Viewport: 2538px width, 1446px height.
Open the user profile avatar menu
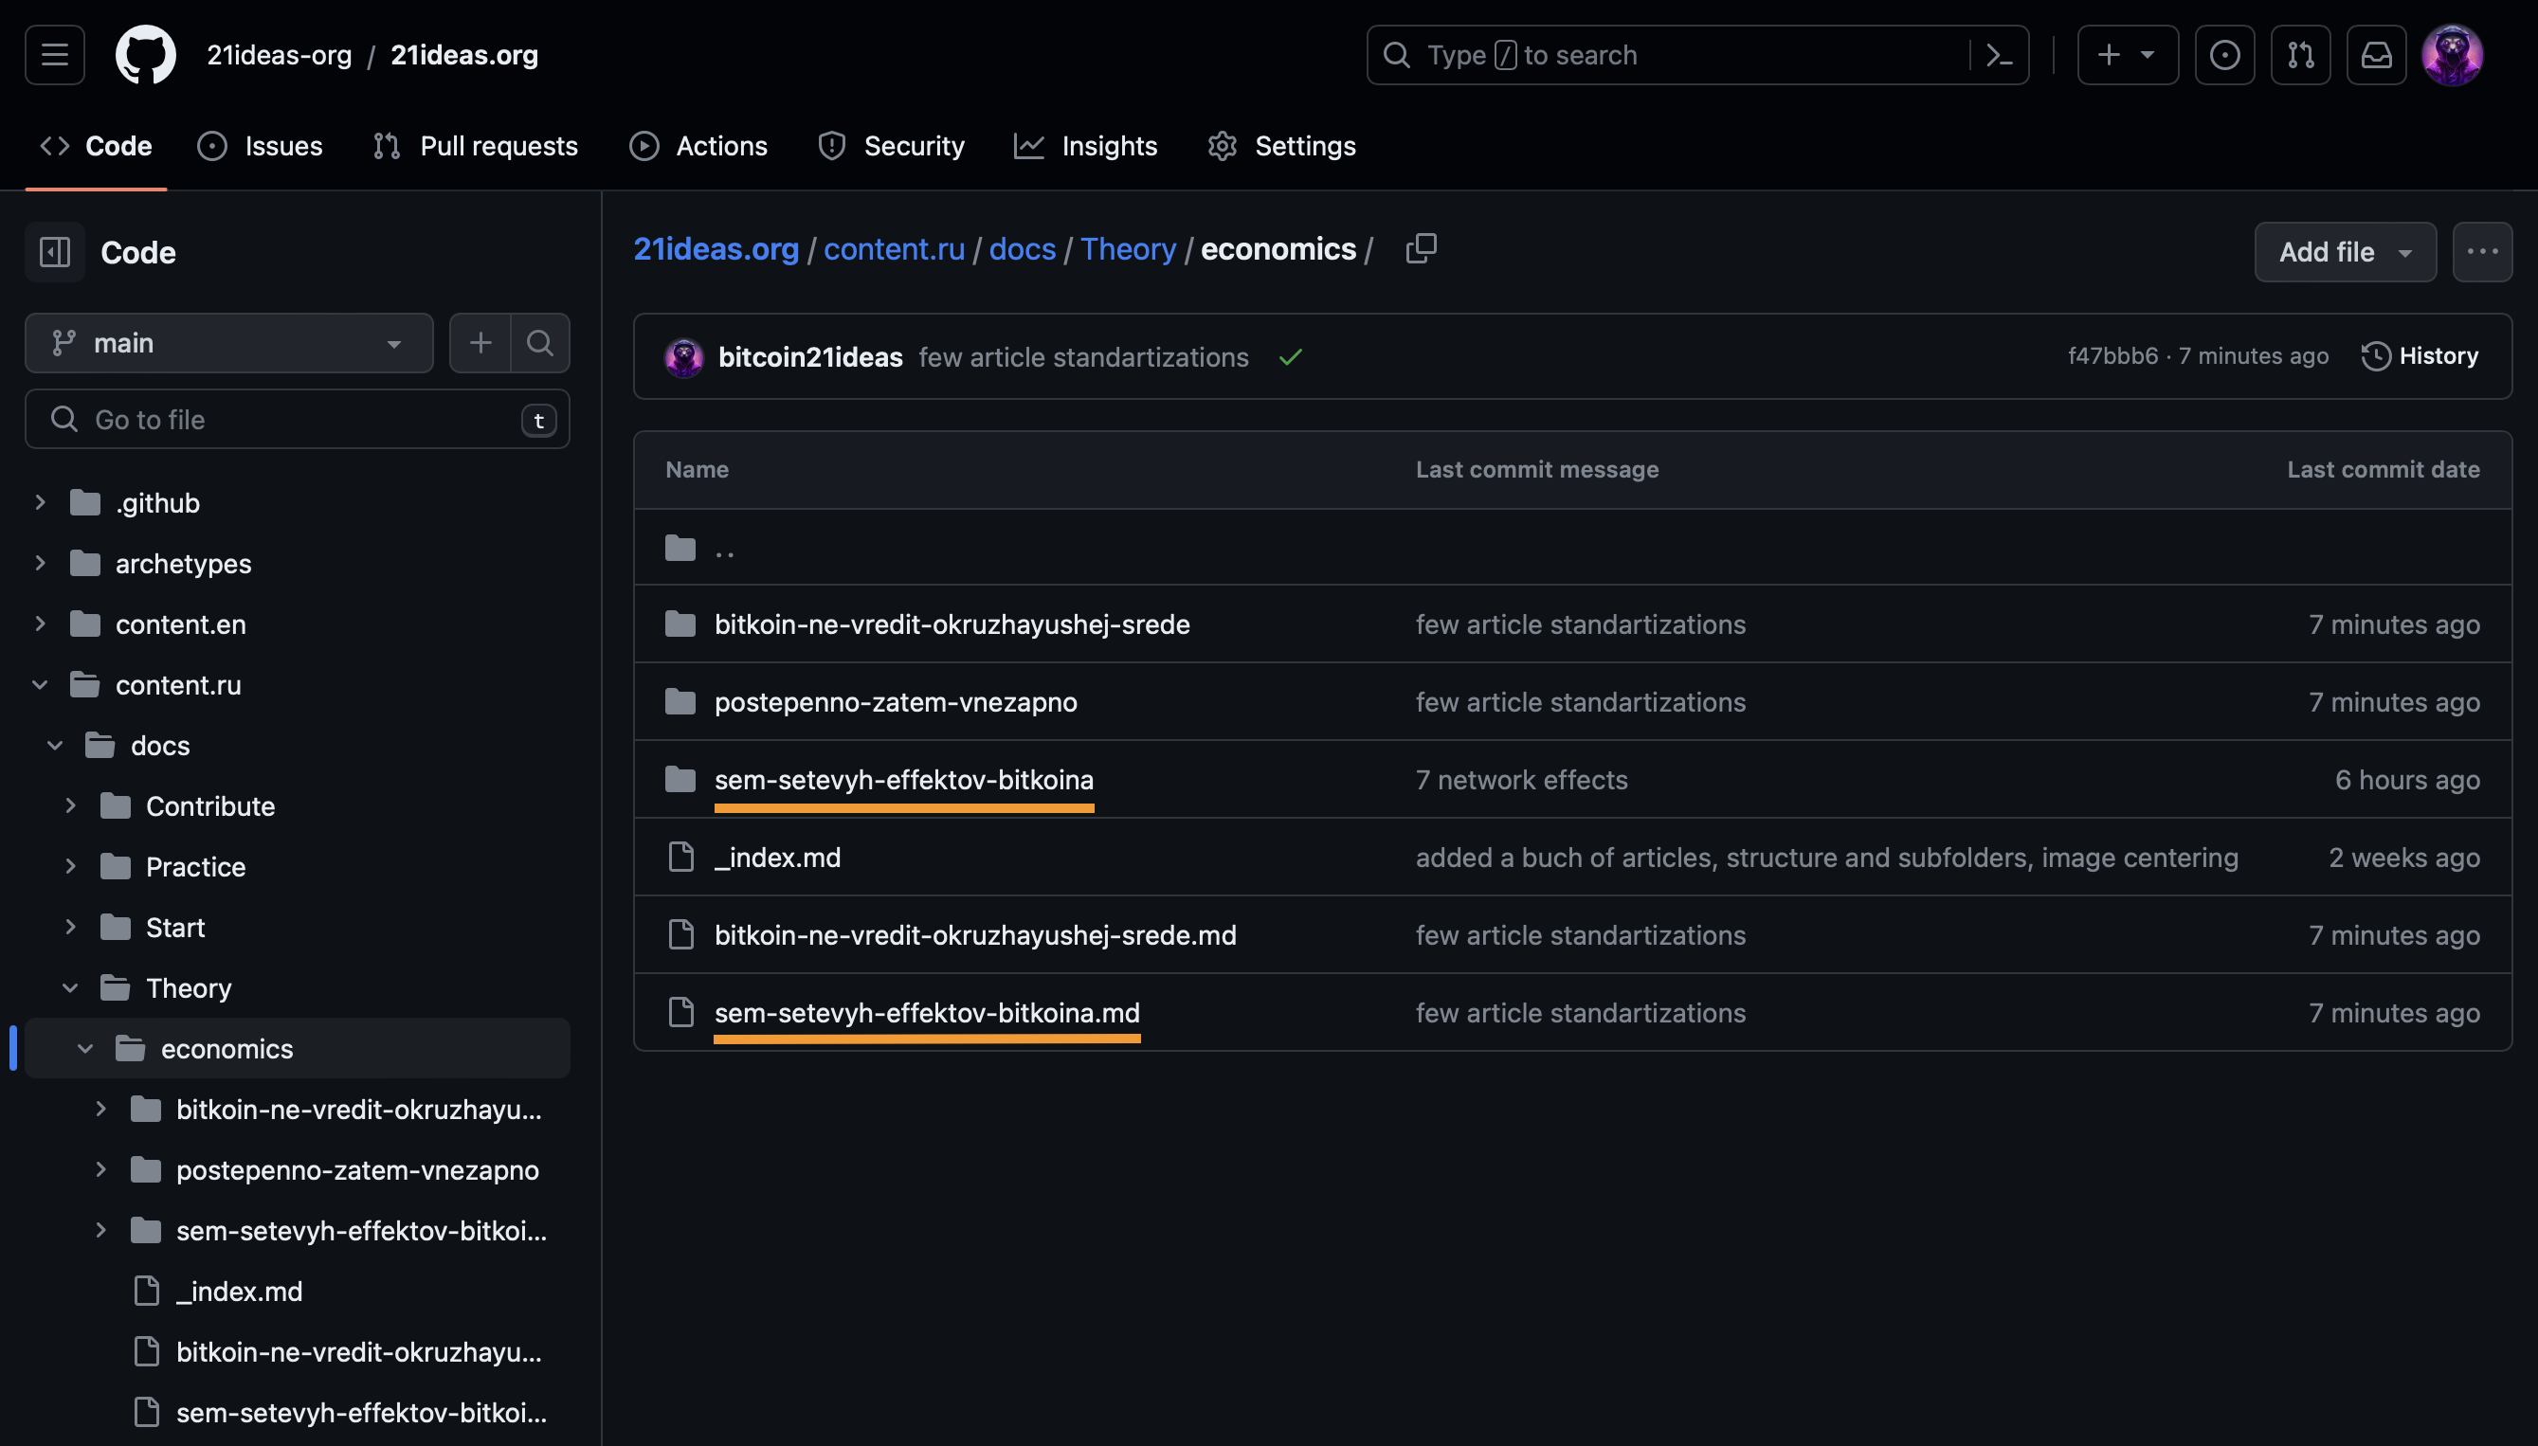coord(2452,55)
